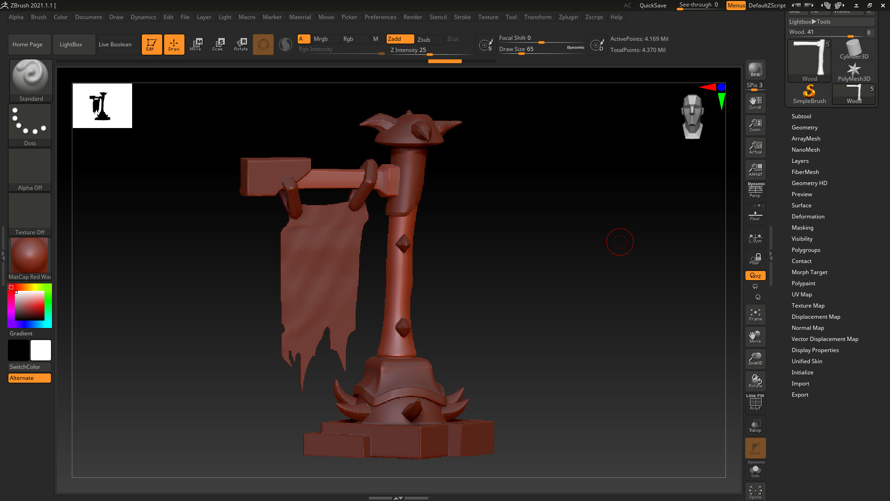Click the Floor grid icon
890x501 pixels.
[755, 215]
